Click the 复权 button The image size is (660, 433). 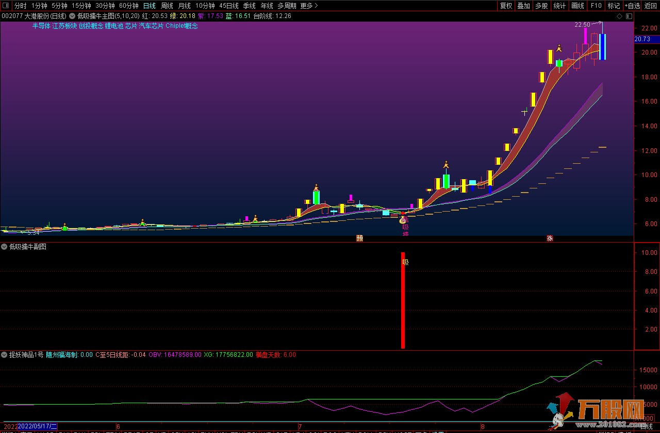pyautogui.click(x=506, y=6)
